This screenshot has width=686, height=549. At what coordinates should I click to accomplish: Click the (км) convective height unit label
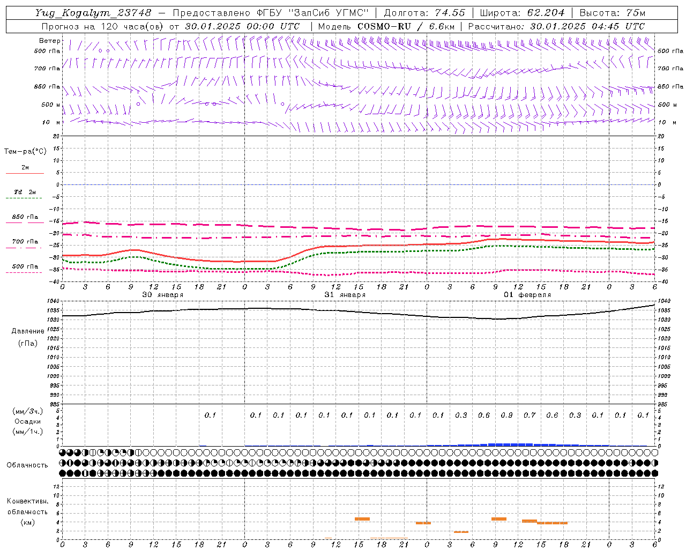pyautogui.click(x=28, y=522)
